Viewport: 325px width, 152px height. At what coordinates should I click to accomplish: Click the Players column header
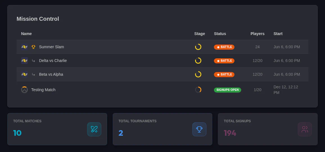pyautogui.click(x=257, y=34)
